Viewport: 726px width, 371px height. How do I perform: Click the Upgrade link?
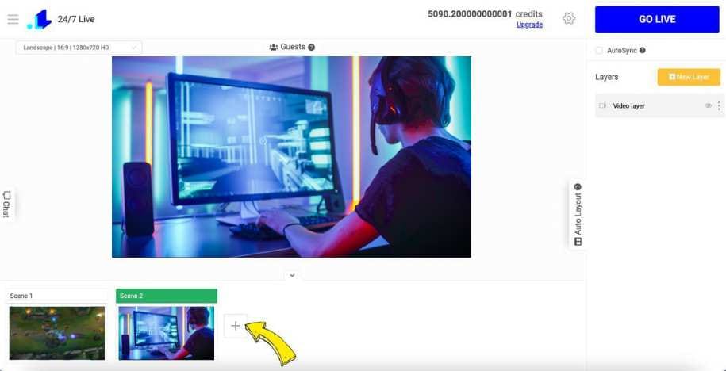[x=529, y=25]
